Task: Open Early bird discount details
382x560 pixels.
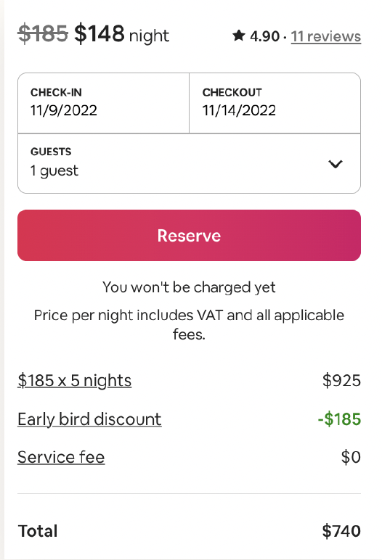Action: pyautogui.click(x=89, y=419)
